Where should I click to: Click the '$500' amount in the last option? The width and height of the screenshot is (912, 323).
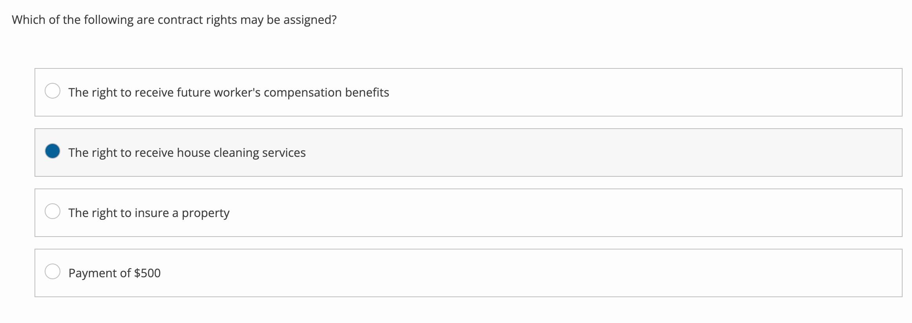(147, 273)
